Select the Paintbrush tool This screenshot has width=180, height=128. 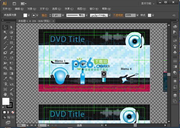pyautogui.click(x=5, y=48)
